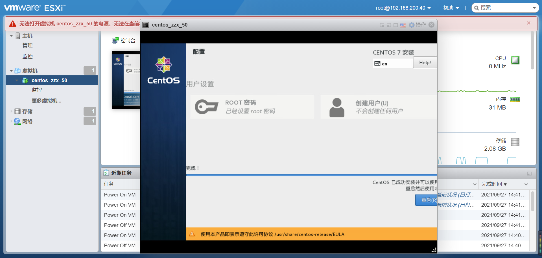This screenshot has height=258, width=542.
Task: Focus the 搜索 search input field
Action: coord(505,8)
